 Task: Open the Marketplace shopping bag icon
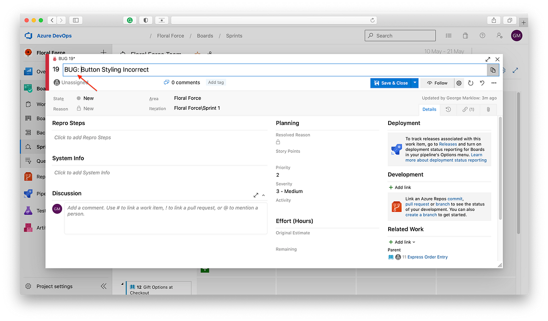coord(465,35)
